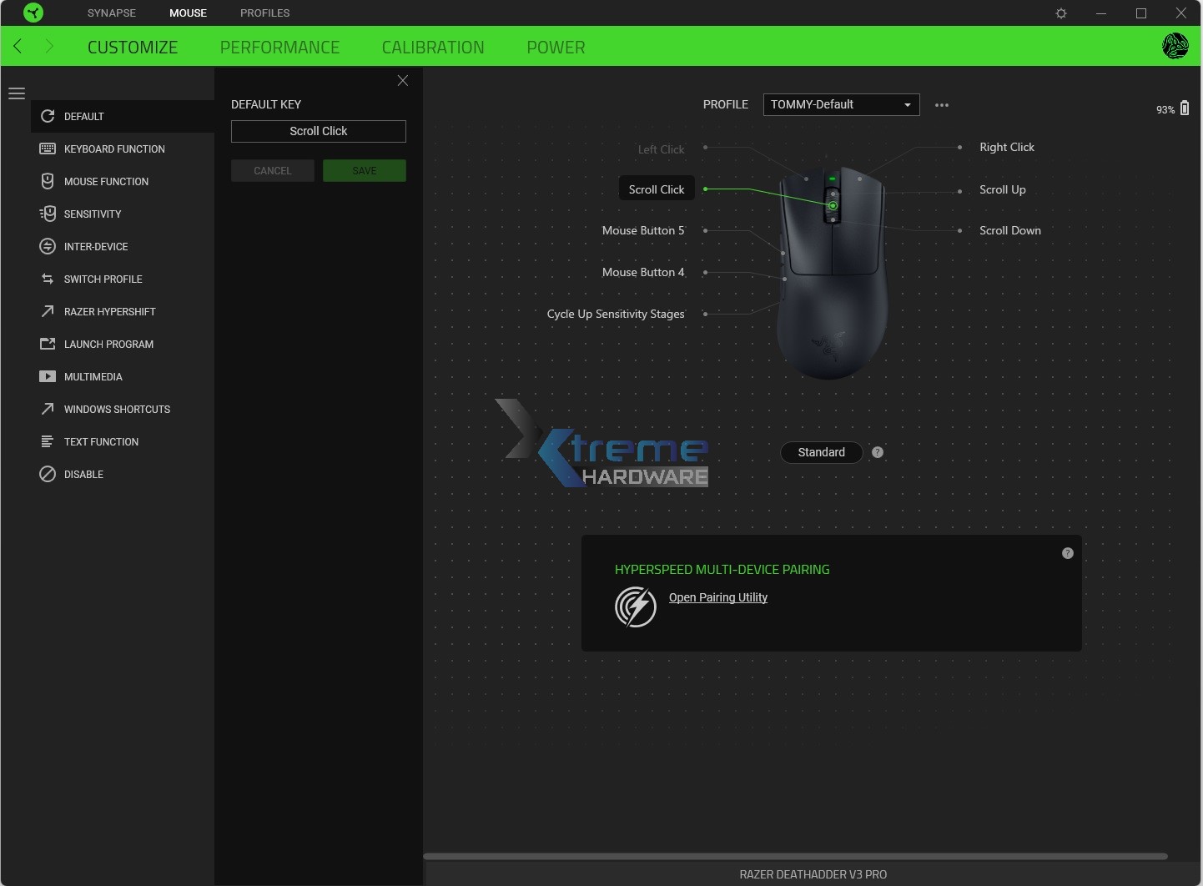Click the horizontal scrollbar at bottom
Screen dimensions: 1203x886
coord(794,856)
